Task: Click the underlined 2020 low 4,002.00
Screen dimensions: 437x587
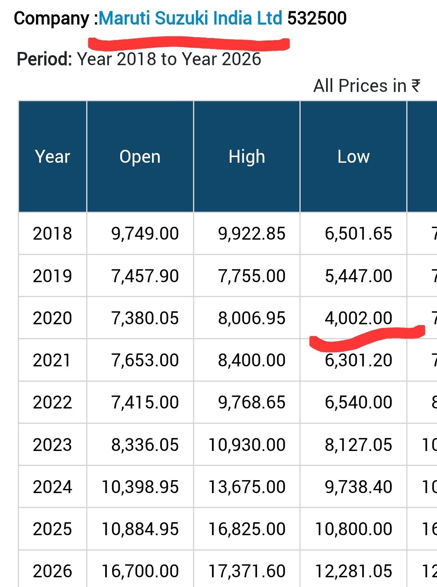Action: pyautogui.click(x=359, y=318)
